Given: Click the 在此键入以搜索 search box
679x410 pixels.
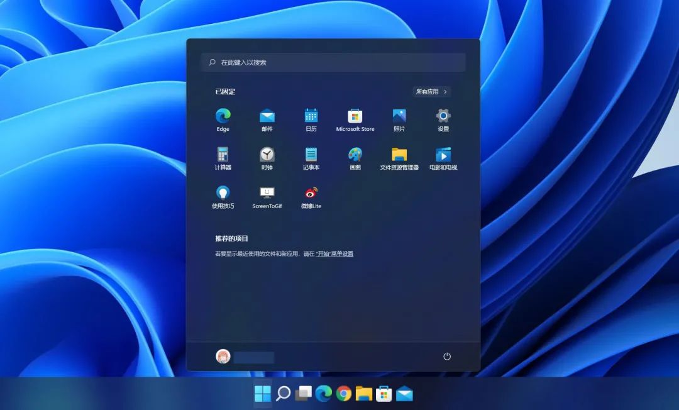Looking at the screenshot, I should (x=333, y=62).
